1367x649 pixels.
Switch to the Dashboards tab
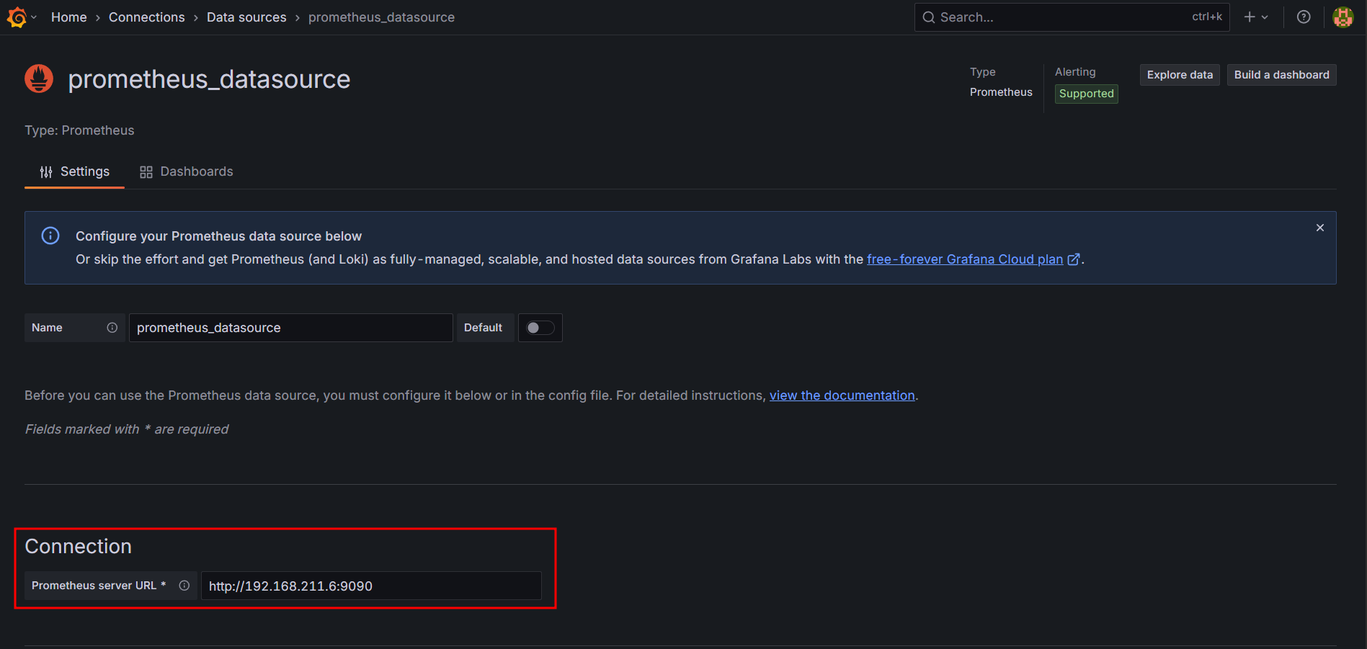[186, 171]
